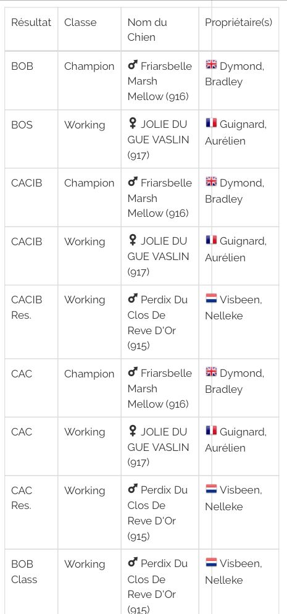Click Dutch flag in BOB Class row

(211, 562)
